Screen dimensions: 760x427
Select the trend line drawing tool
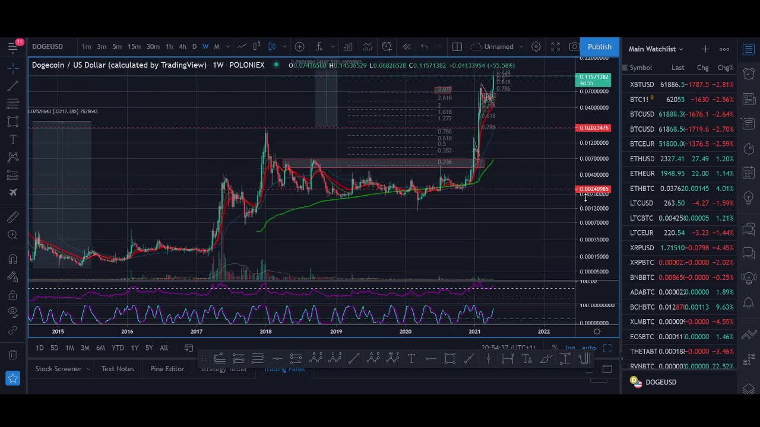[12, 87]
